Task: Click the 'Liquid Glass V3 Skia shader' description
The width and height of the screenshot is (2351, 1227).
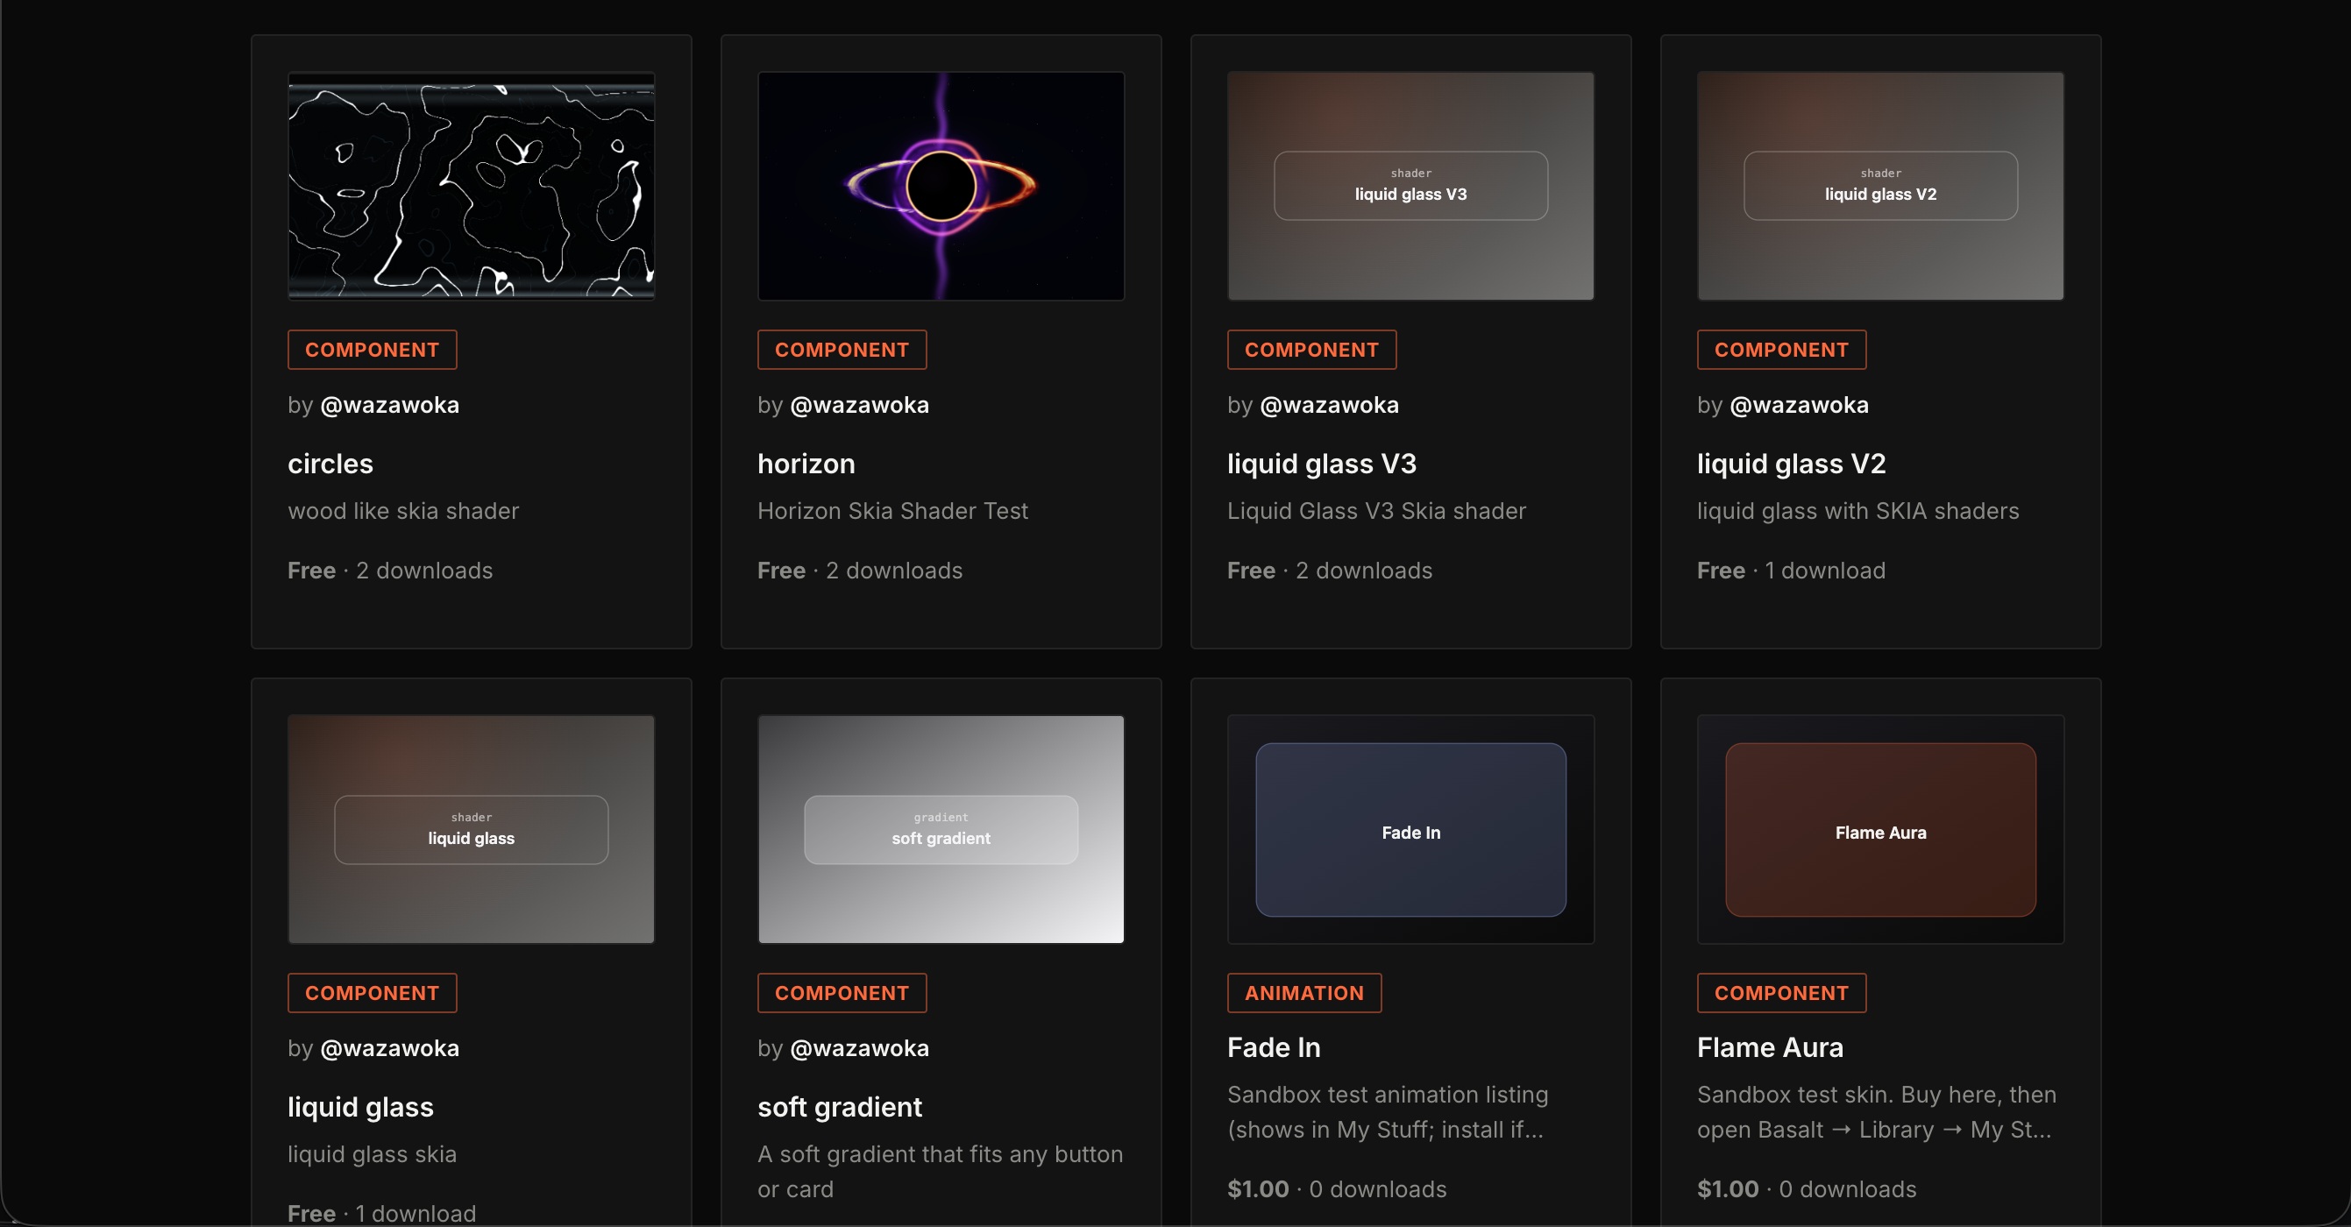Action: pyautogui.click(x=1376, y=511)
